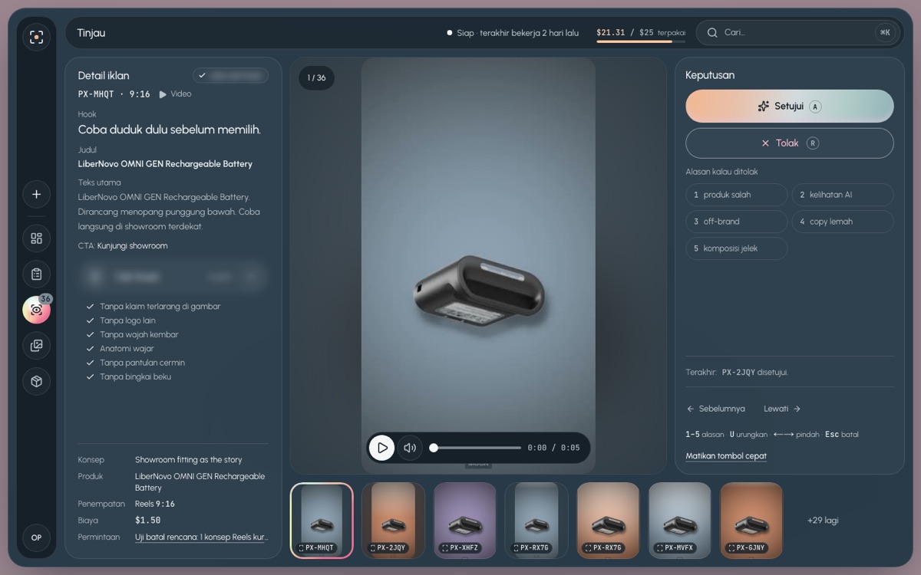Click the "Anatomi wajar" check item
Viewport: 921px width, 575px height.
(120, 349)
